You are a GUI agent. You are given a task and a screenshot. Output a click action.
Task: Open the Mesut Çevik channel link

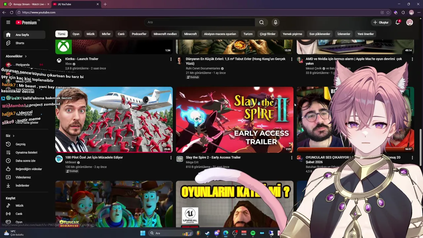(x=314, y=68)
